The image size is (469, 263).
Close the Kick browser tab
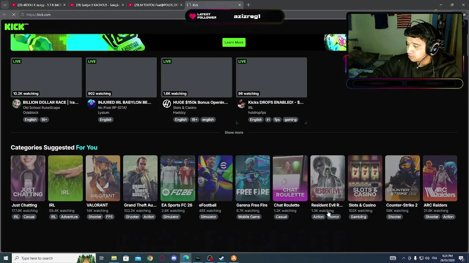(240, 5)
